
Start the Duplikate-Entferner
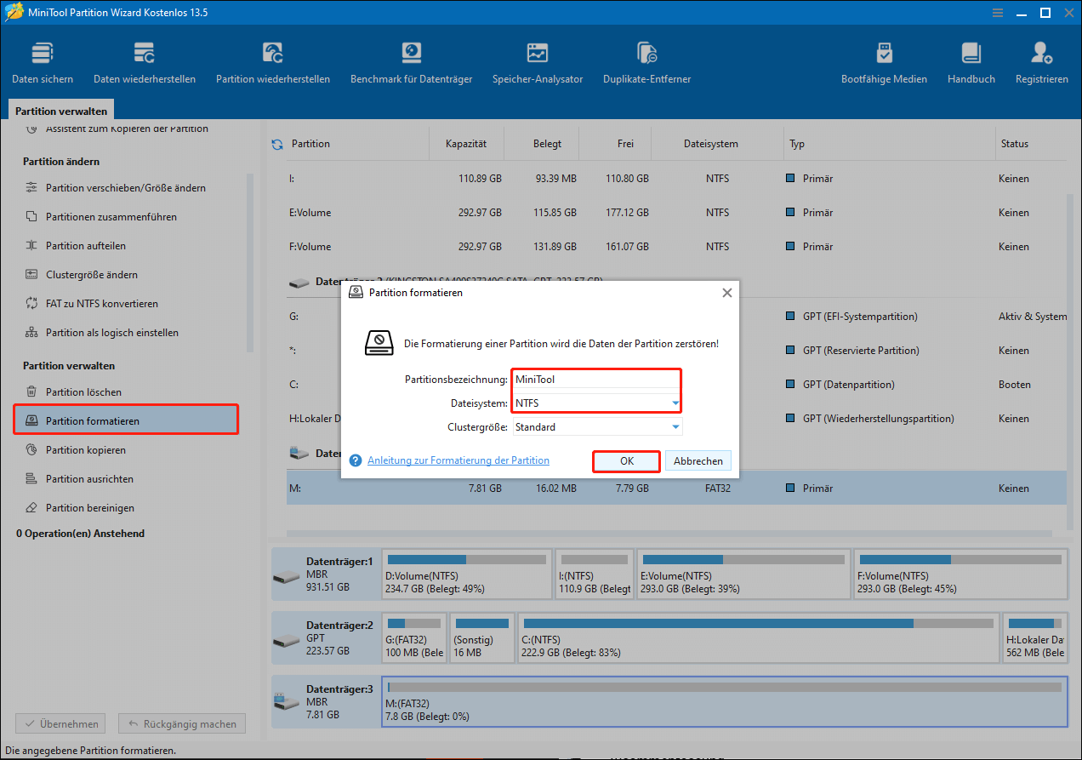(646, 60)
